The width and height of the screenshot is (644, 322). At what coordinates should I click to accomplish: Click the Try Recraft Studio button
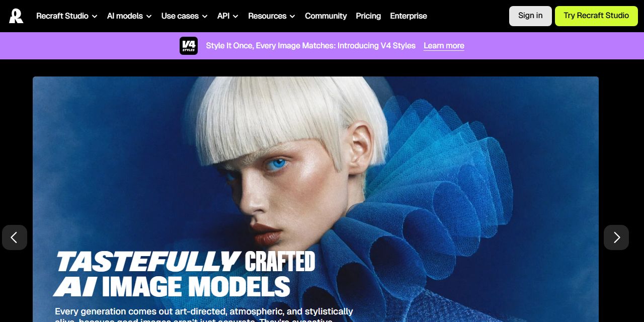click(x=596, y=16)
